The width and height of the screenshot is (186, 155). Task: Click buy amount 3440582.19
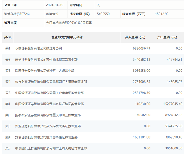click(141, 59)
